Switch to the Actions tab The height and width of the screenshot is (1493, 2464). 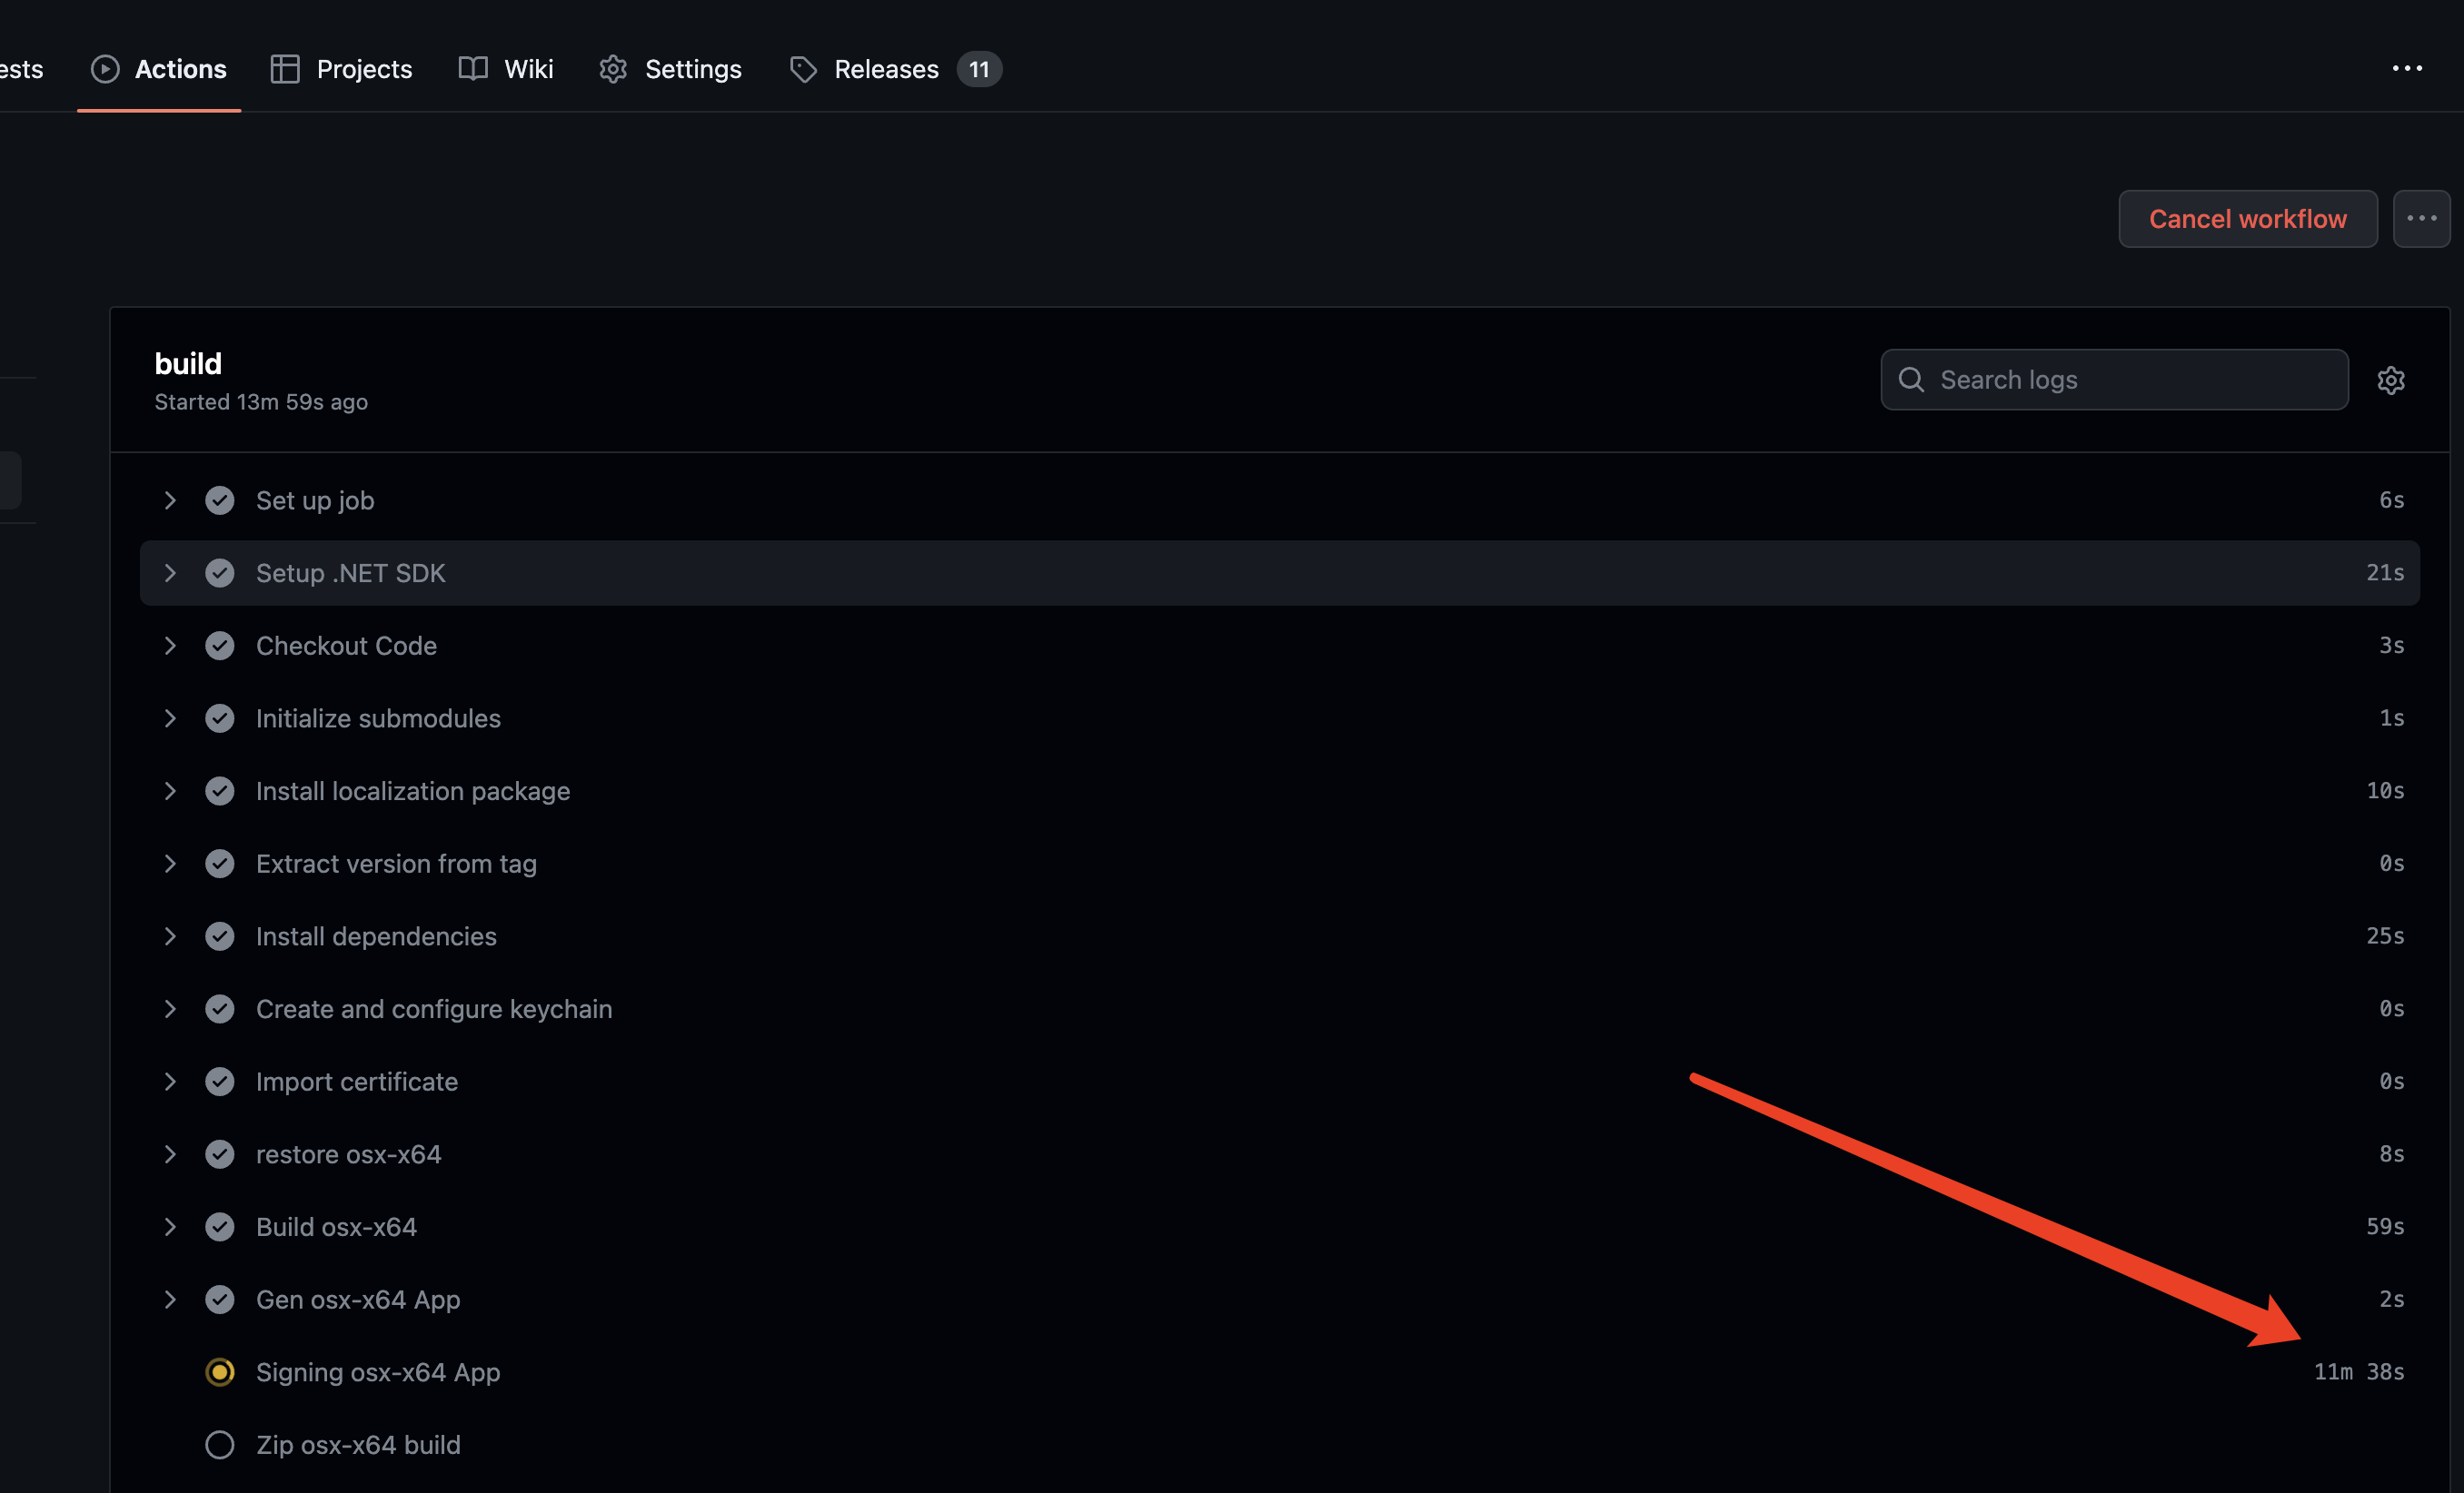tap(180, 68)
